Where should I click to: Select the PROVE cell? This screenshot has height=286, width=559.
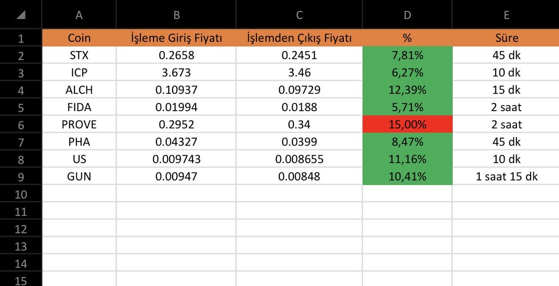point(79,125)
